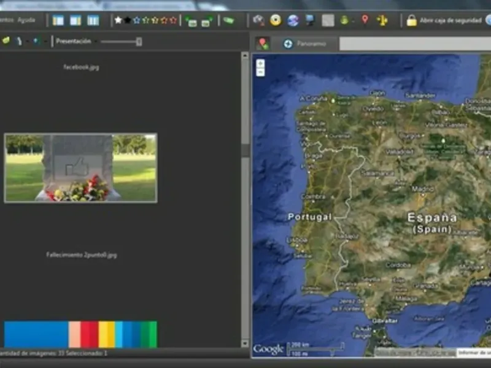Click 'Abrir caja de seguridad'

[450, 21]
